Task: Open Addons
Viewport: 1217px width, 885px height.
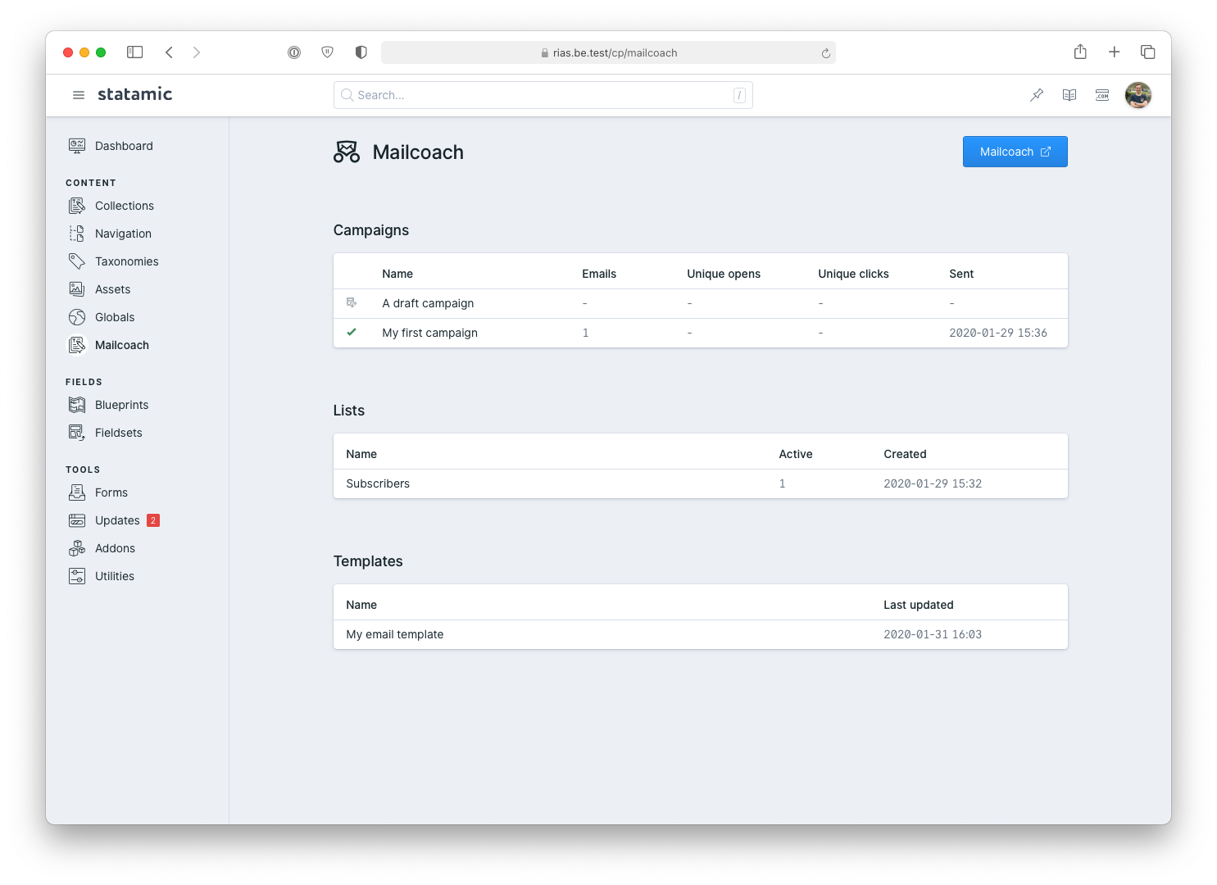Action: [116, 548]
